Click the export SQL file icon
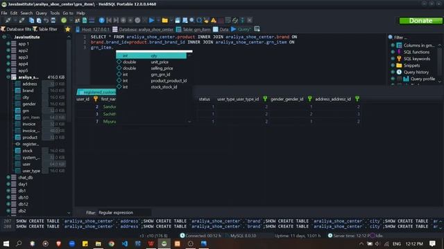Image resolution: width=444 pixels, height=249 pixels. (x=85, y=20)
